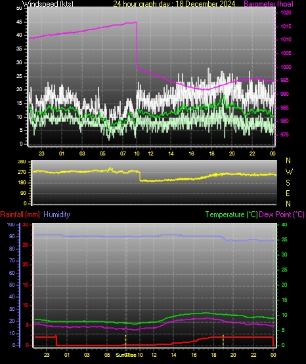Screen dimensions: 306x364
Task: Click the Barometer (hpa) legend label
Action: [x=269, y=3]
